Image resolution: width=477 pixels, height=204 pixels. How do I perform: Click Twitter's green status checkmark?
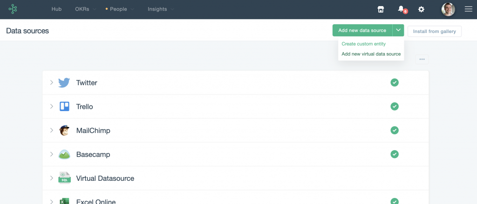coord(395,83)
